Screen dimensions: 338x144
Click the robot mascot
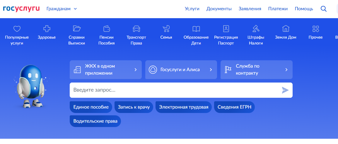pyautogui.click(x=31, y=86)
